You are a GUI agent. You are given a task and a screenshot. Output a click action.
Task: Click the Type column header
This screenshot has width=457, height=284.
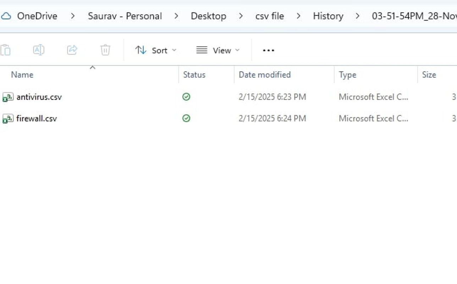point(347,75)
